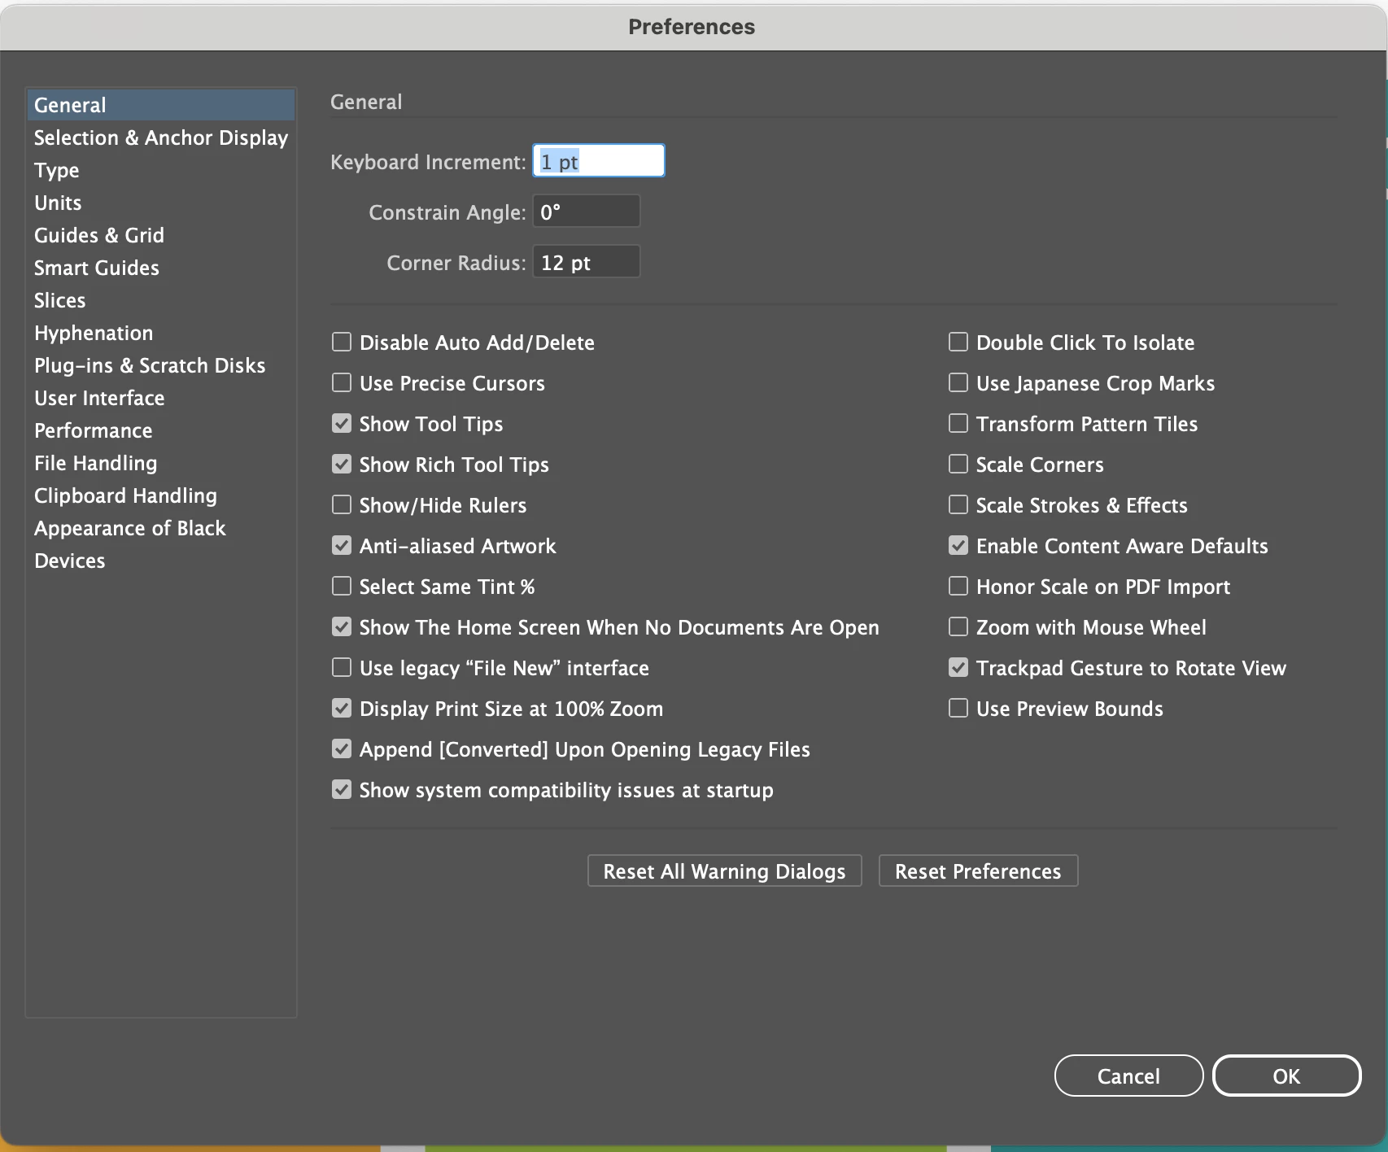Select Slices in the category list
Image resolution: width=1388 pixels, height=1152 pixels.
[161, 300]
